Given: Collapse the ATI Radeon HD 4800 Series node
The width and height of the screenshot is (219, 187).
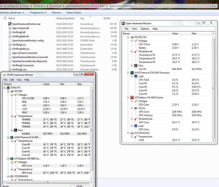Looking at the screenshot, I should [x=128, y=97].
